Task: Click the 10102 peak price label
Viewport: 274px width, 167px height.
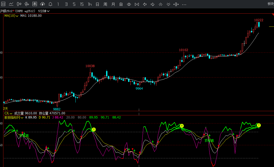Action: [x=183, y=50]
